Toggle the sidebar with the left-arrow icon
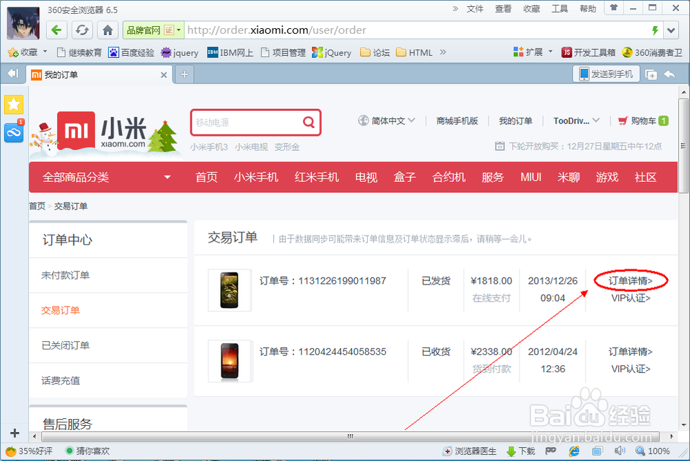This screenshot has height=461, width=690. pyautogui.click(x=13, y=74)
